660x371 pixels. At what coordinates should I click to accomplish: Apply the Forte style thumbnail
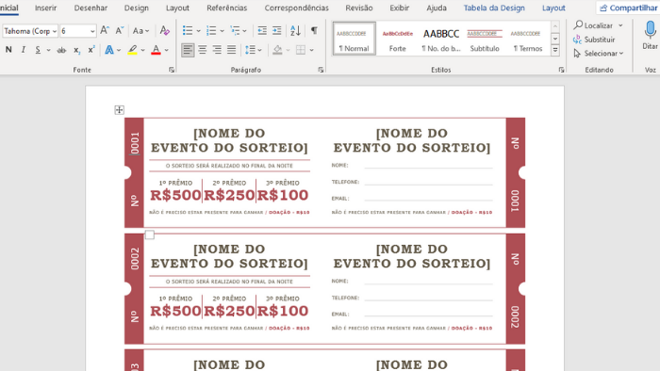(397, 39)
